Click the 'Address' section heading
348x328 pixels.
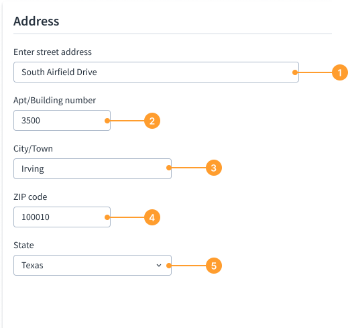pos(36,21)
